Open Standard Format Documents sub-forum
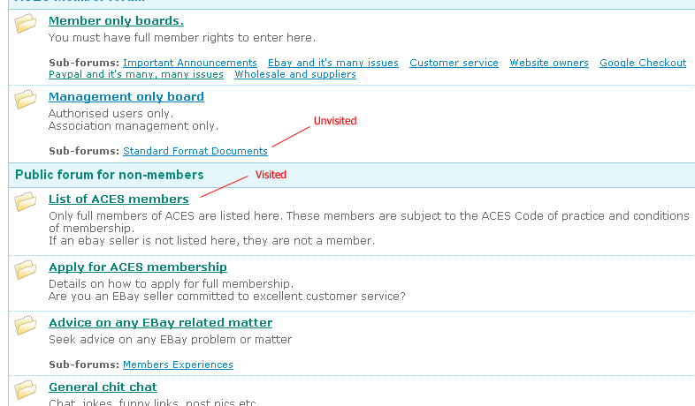695x406 pixels. (195, 151)
